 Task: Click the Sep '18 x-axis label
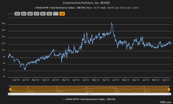tap(16, 80)
